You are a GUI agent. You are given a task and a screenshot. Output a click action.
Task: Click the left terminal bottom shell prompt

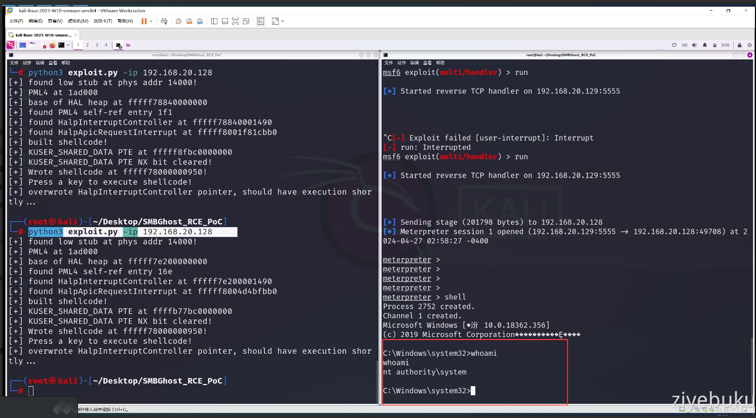point(31,391)
